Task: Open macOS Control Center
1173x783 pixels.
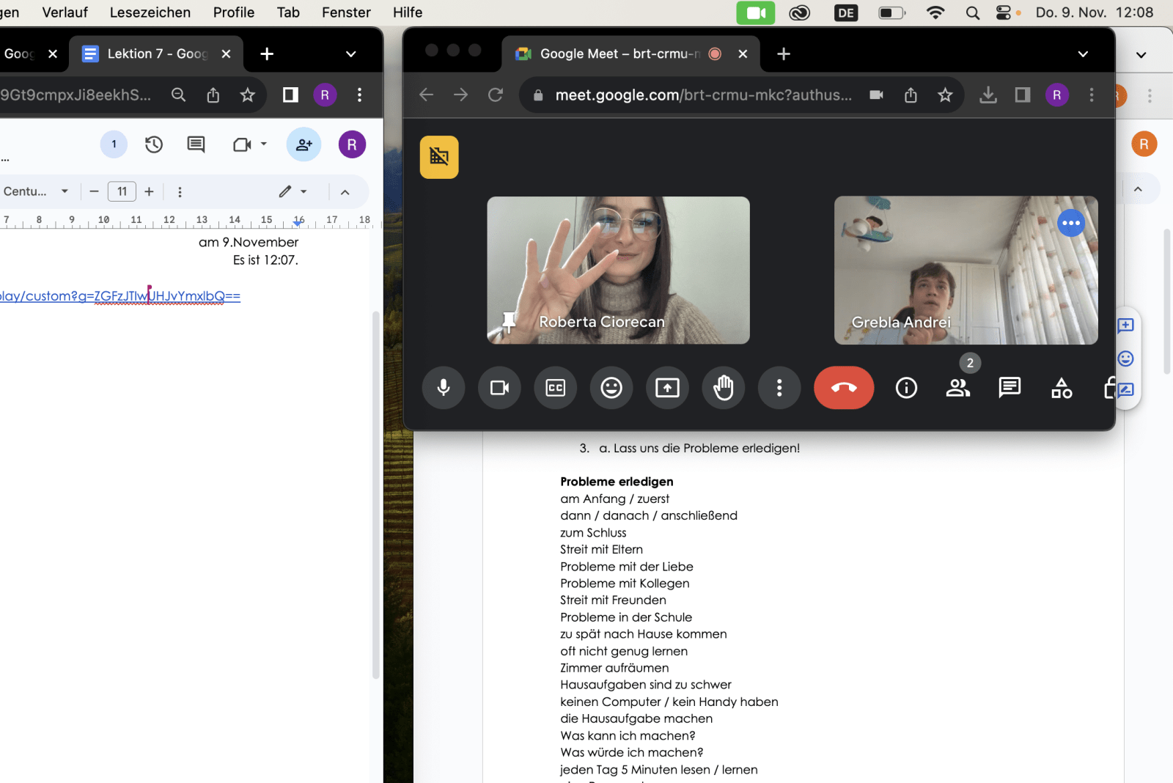Action: (x=1004, y=12)
